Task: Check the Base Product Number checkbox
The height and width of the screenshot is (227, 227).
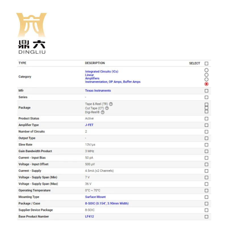Action: (207, 217)
